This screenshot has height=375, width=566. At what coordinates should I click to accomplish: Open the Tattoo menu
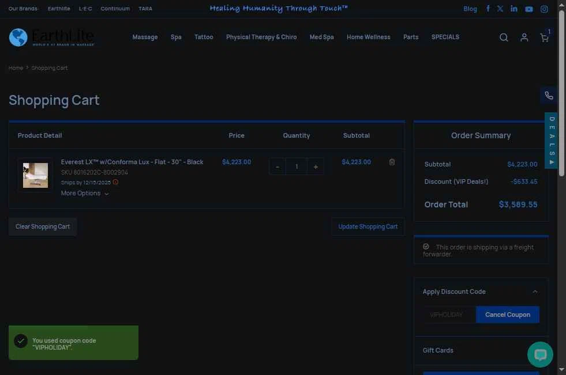click(x=204, y=37)
